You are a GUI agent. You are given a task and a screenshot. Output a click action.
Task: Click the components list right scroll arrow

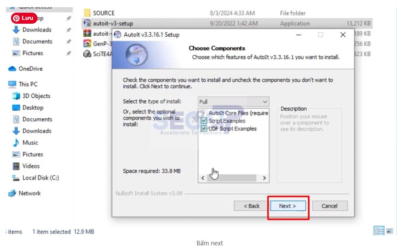(264, 178)
